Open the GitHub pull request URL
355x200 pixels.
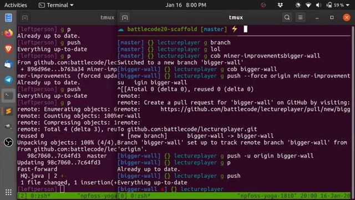tap(255, 109)
